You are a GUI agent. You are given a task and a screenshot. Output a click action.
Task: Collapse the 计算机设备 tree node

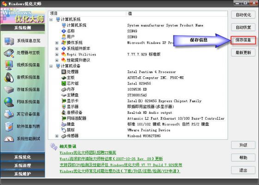[x=51, y=66]
